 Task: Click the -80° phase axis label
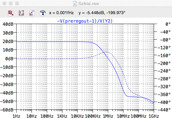pyautogui.click(x=165, y=40)
